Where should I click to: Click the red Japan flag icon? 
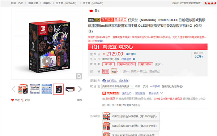(x=91, y=11)
